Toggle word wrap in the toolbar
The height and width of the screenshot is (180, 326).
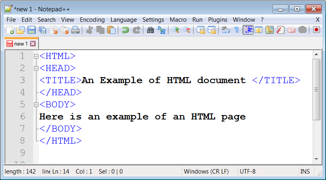(226, 30)
